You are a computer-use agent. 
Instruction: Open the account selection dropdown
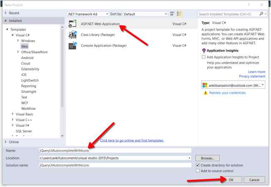point(263,85)
